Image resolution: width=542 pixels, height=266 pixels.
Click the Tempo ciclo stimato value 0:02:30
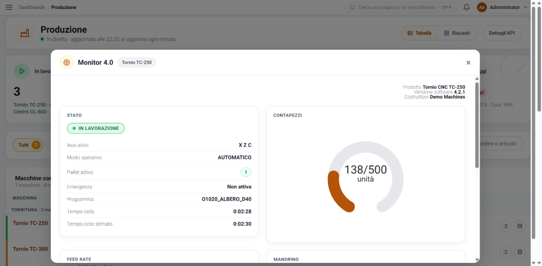(242, 224)
